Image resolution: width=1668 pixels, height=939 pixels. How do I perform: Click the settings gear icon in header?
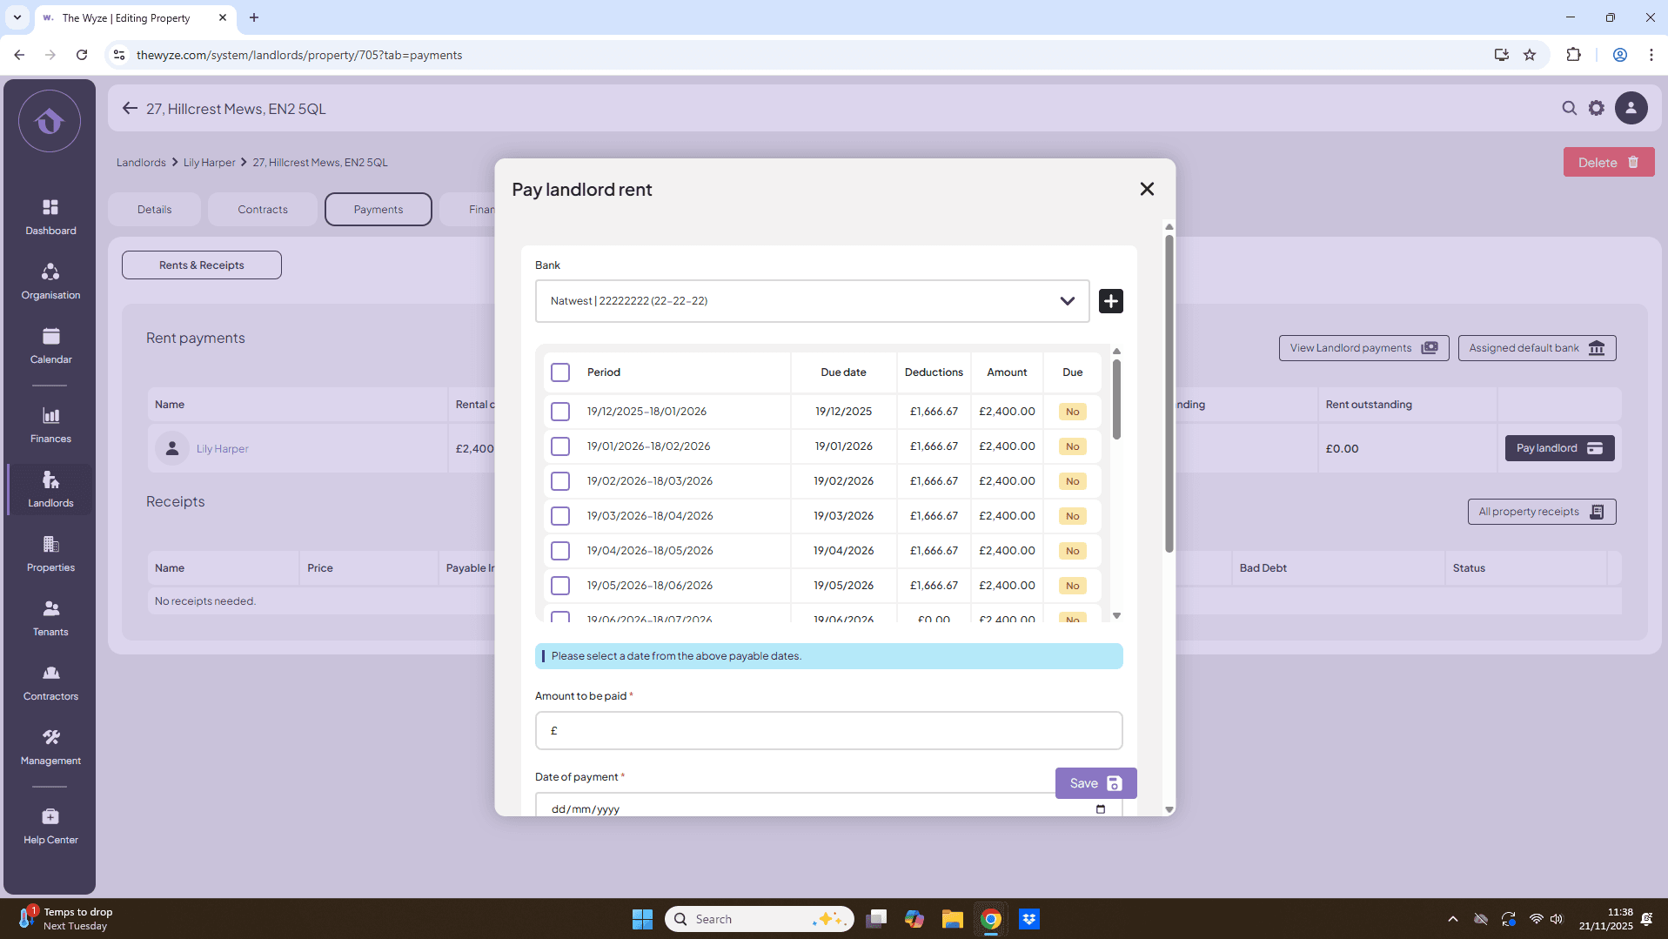1596,108
